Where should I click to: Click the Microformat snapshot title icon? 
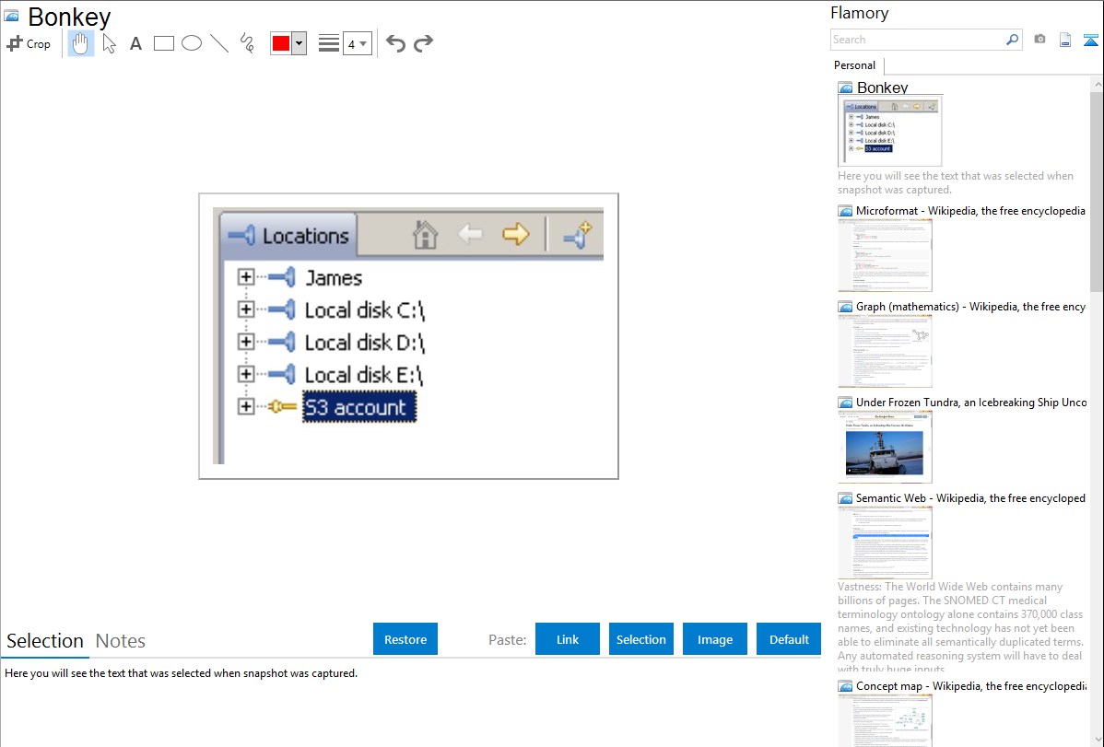(845, 211)
